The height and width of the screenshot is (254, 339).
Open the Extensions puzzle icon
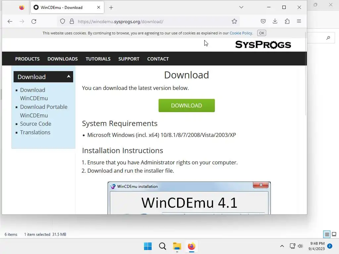287,21
